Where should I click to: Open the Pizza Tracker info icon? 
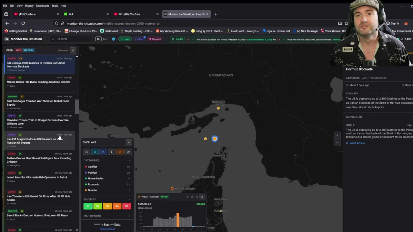(192, 197)
